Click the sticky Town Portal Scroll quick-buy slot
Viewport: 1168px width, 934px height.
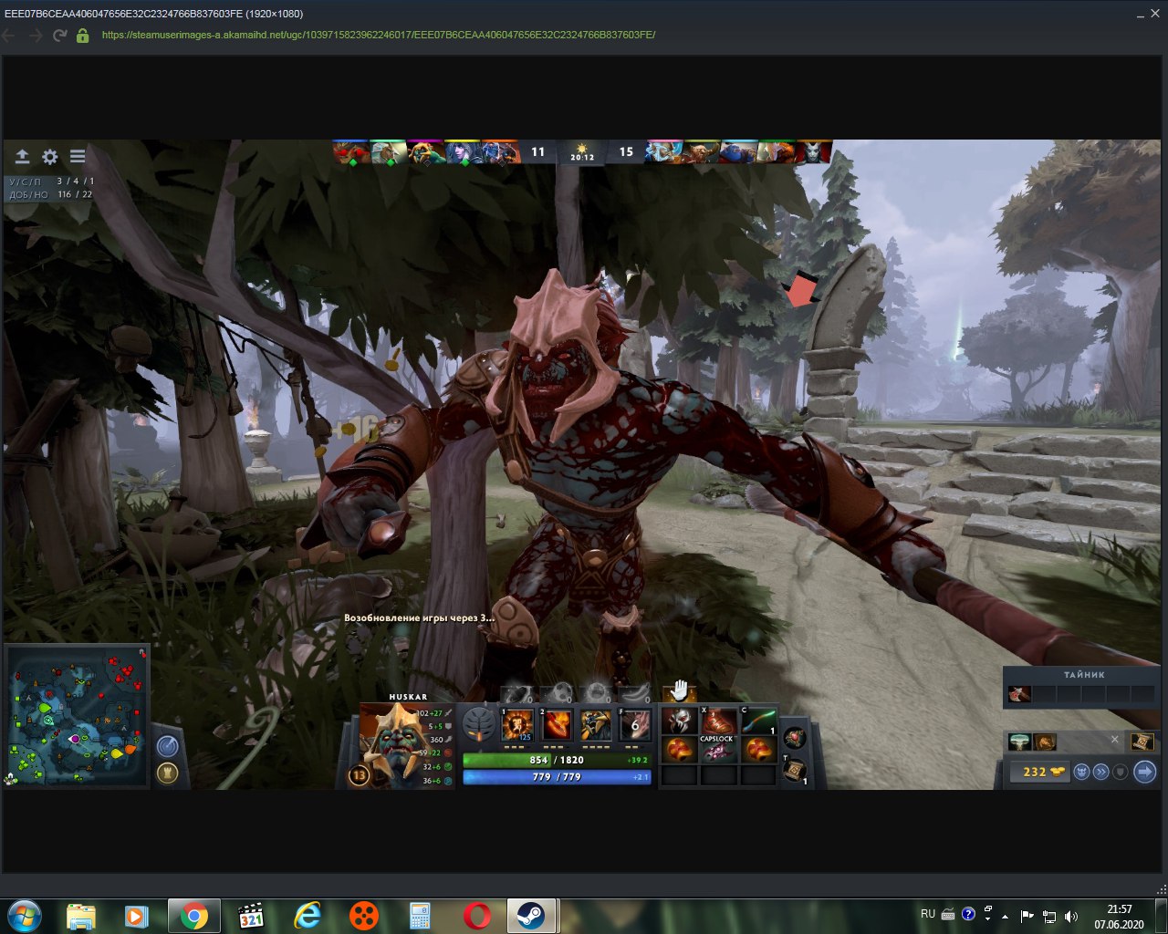[x=1142, y=742]
